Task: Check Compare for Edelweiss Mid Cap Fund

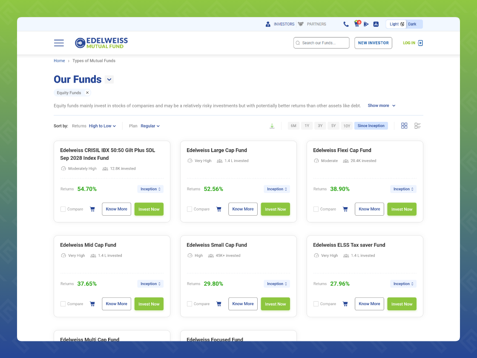Action: (63, 304)
